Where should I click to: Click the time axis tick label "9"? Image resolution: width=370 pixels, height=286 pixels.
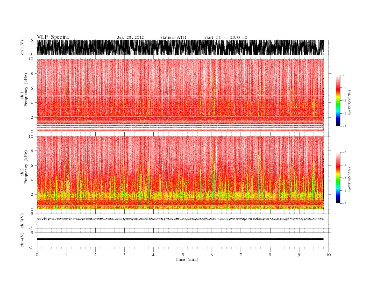(299, 255)
